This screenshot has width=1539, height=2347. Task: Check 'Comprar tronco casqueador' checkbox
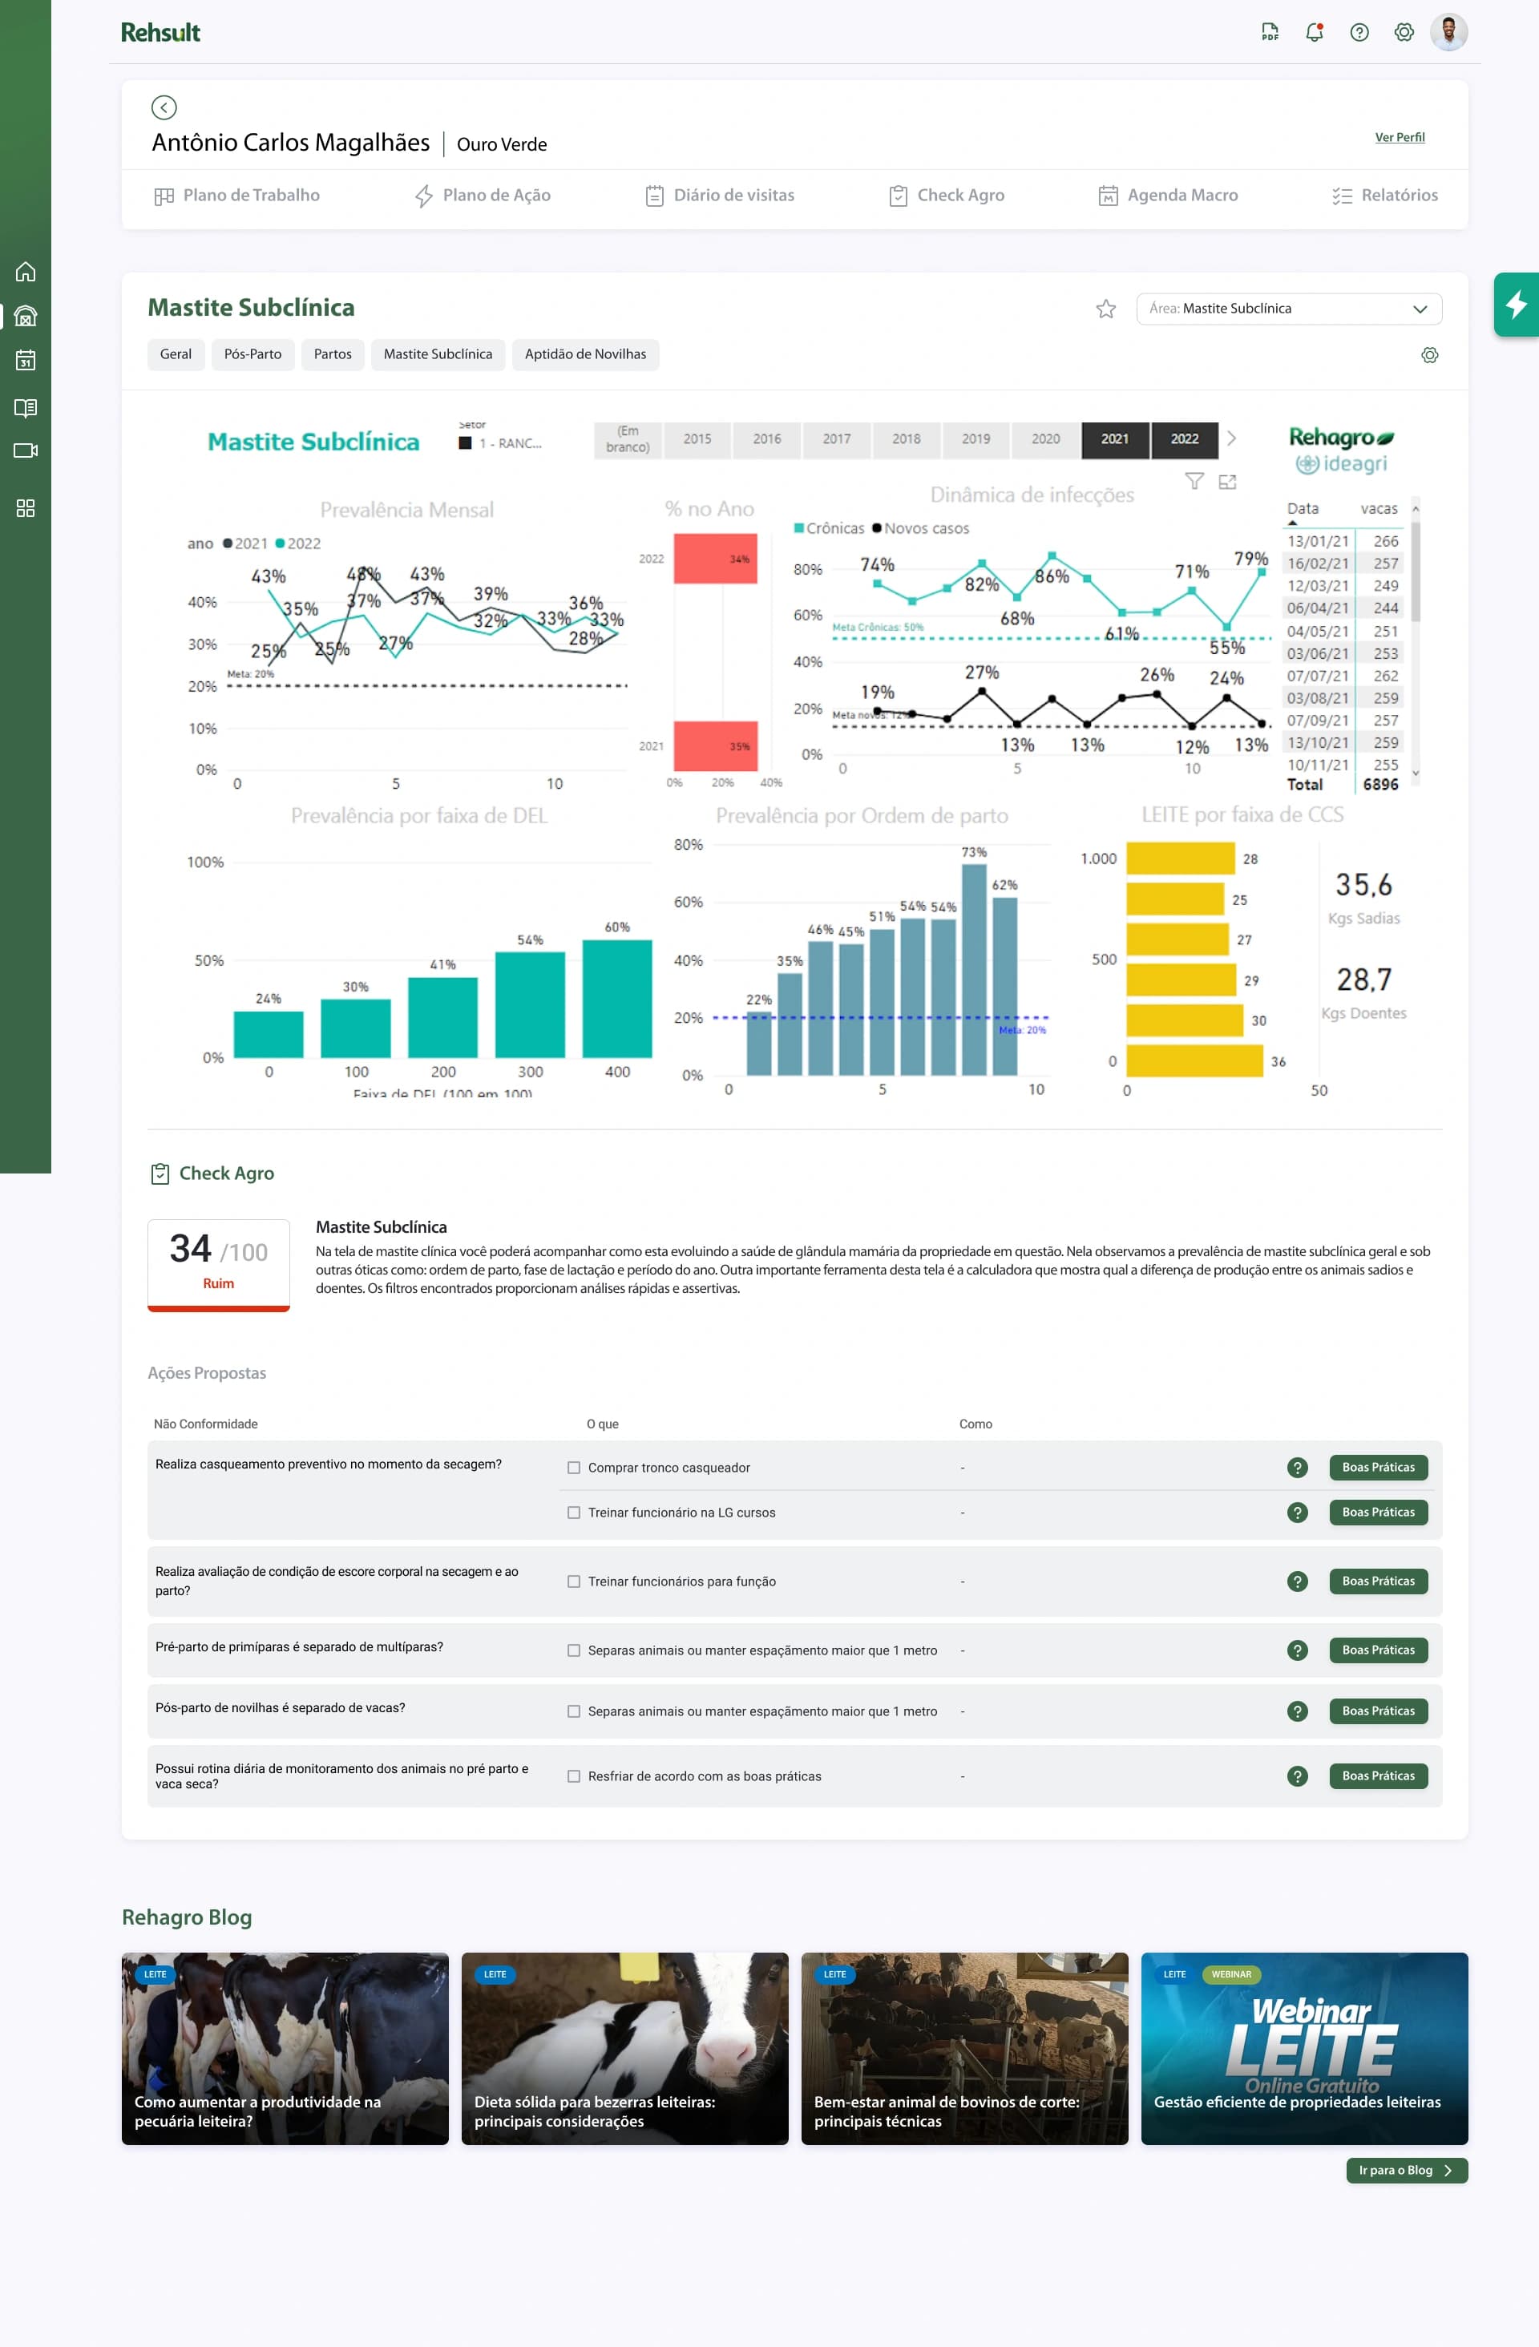(x=574, y=1468)
